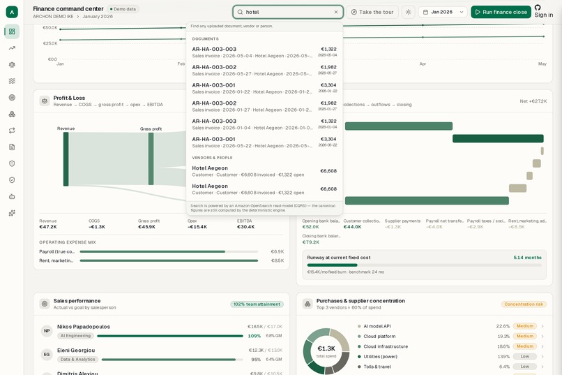Open result AR-HA-003-002 dated 2026-01-27
Image resolution: width=562 pixels, height=375 pixels.
coord(264,106)
